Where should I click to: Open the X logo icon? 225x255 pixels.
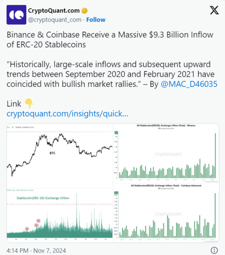pyautogui.click(x=214, y=10)
